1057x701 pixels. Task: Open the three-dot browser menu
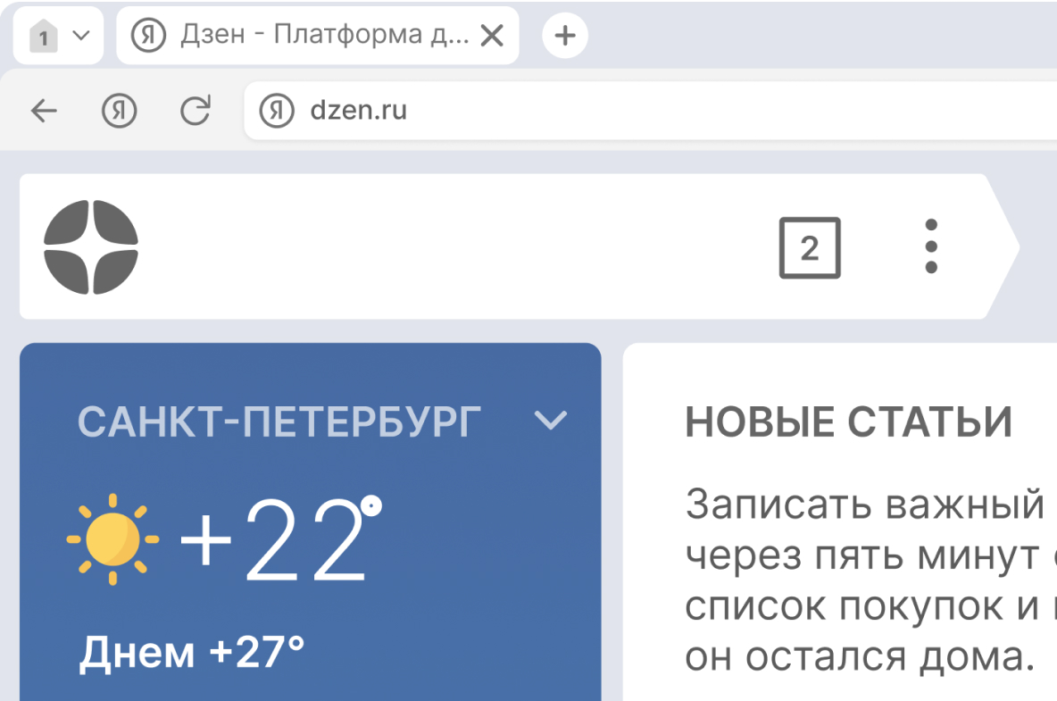click(x=931, y=246)
